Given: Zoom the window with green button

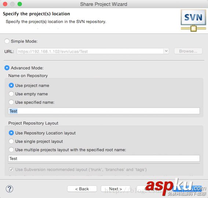Looking at the screenshot, I should click(x=20, y=4).
